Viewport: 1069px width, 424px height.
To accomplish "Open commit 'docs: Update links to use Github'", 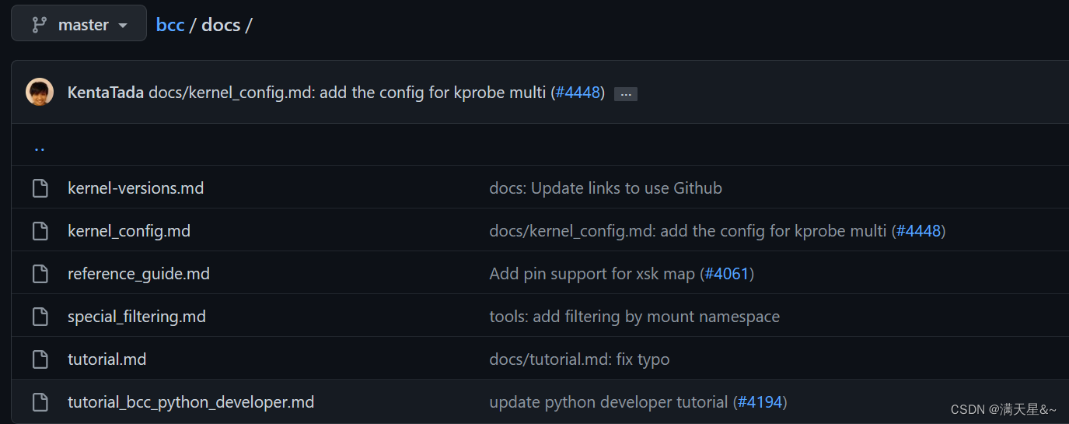I will tap(605, 188).
